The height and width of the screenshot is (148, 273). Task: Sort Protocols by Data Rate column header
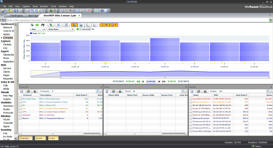pos(81,95)
